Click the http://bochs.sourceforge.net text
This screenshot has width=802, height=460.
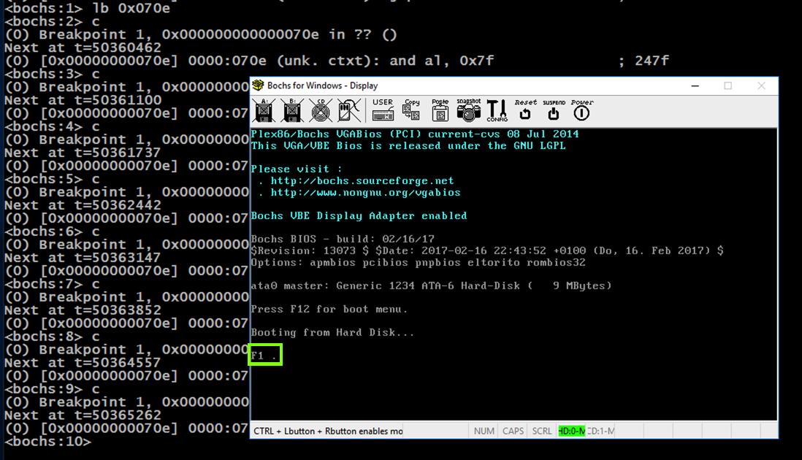362,180
